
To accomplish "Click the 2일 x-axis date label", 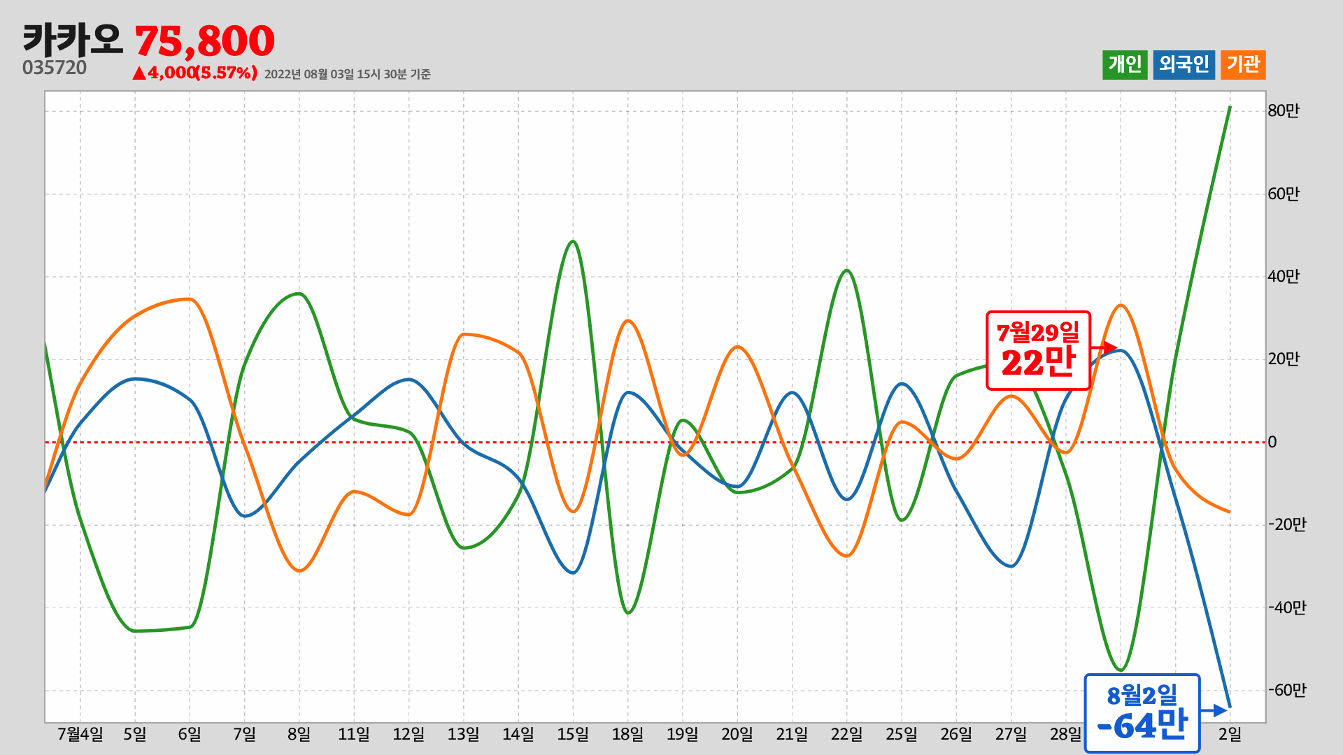I will point(1230,734).
